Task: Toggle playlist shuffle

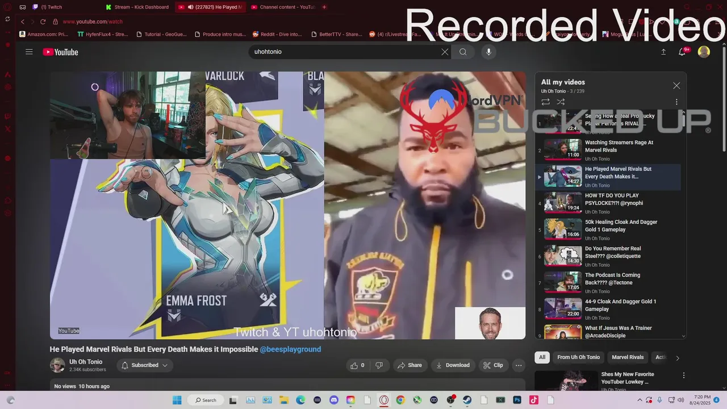Action: pyautogui.click(x=561, y=102)
